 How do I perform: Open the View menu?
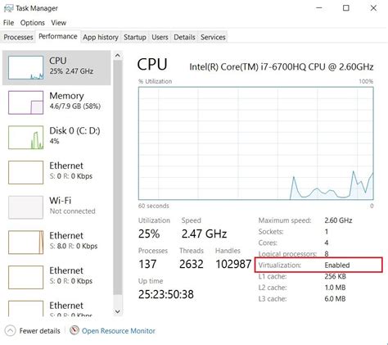click(59, 23)
